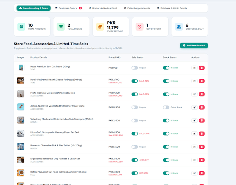
Task: Switch to Customer Orders tab
Action: 68,8
